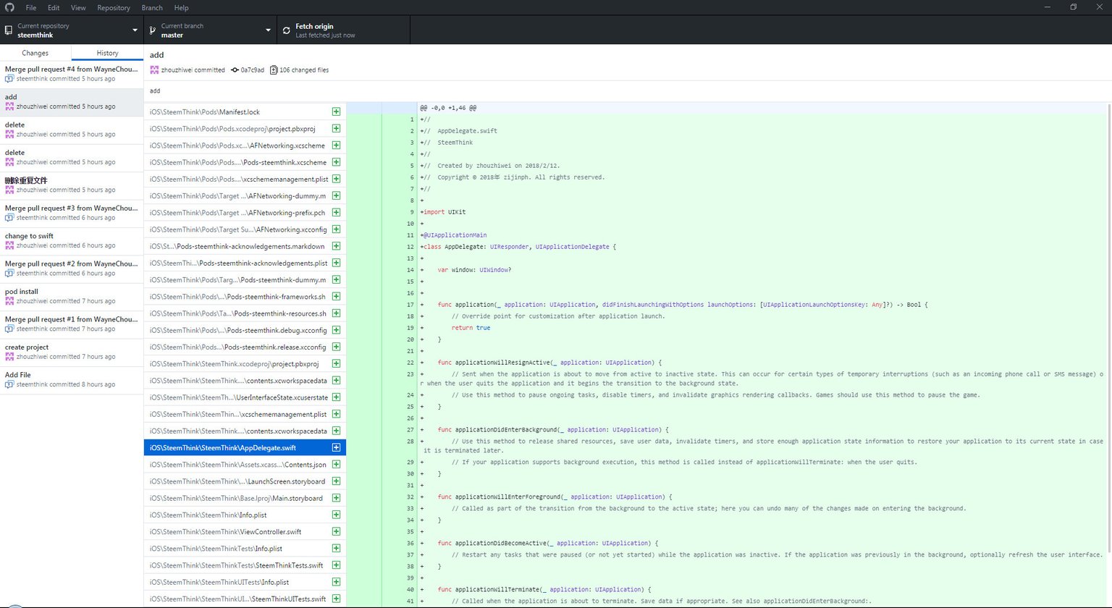Click added-status icon for AFNetworking.xcconfig
This screenshot has height=608, width=1112.
pyautogui.click(x=336, y=229)
